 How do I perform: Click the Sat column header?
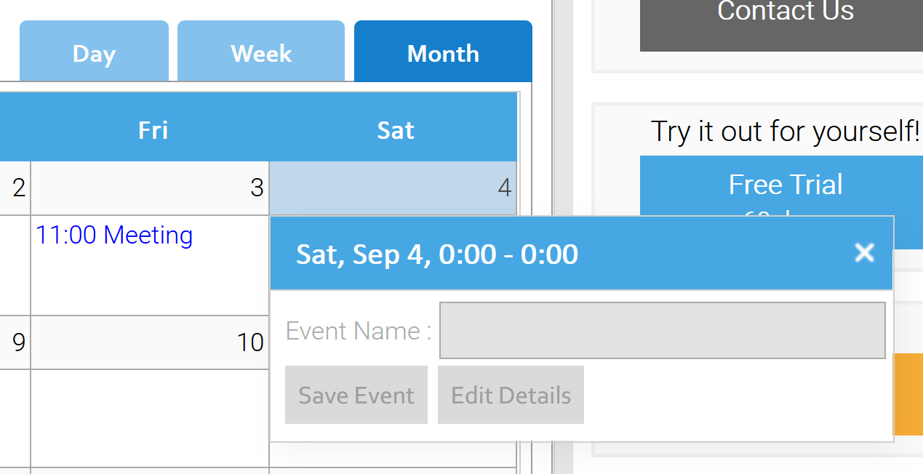396,129
